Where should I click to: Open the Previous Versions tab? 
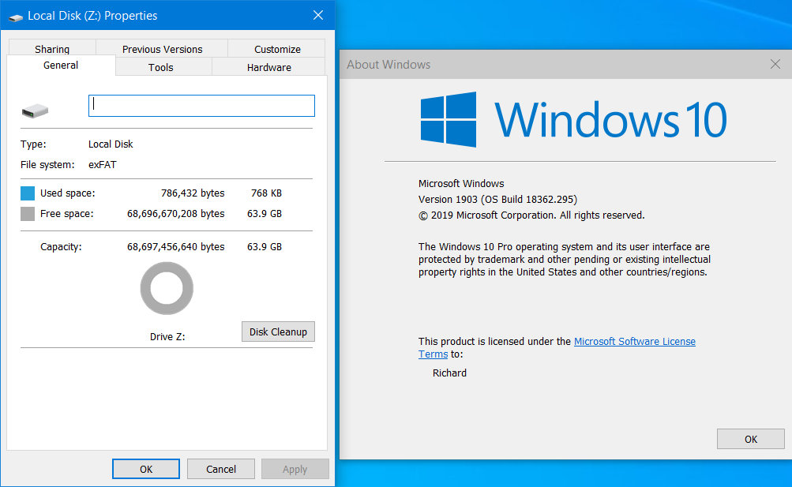162,49
